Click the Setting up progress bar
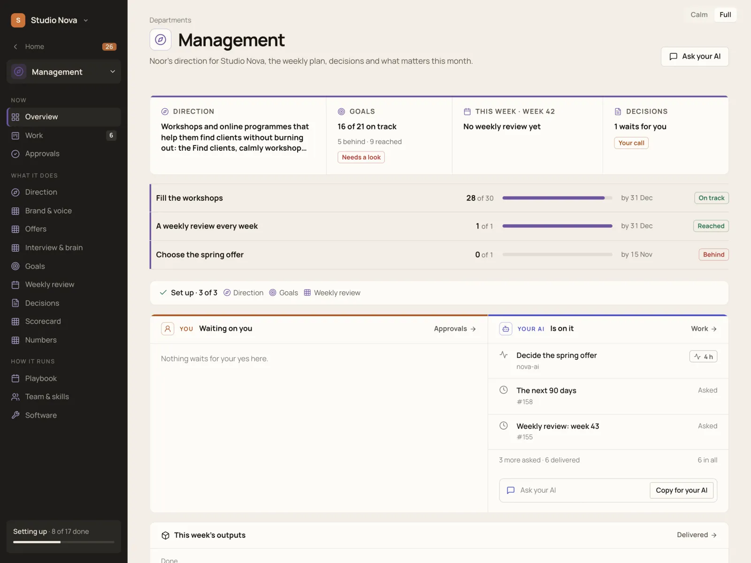 [64, 542]
